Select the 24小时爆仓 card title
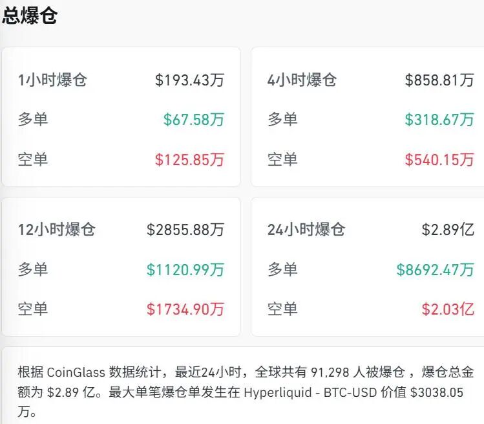 pyautogui.click(x=306, y=230)
